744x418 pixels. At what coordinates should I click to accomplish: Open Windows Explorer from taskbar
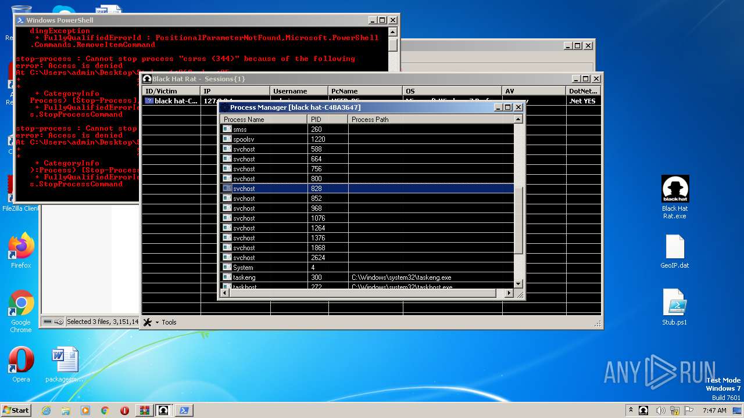(x=66, y=410)
